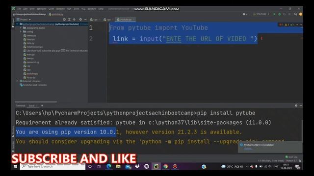Open Microsoft Edge from the taskbar
Screen dimensions: 314x176
click(109, 166)
